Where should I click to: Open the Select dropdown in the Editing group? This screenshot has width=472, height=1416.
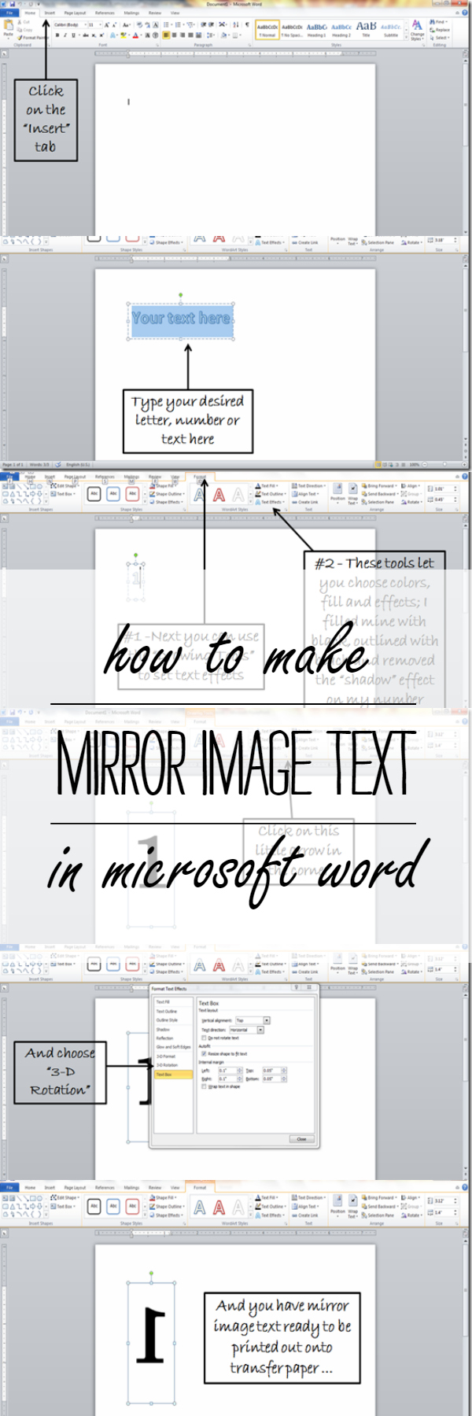click(440, 38)
